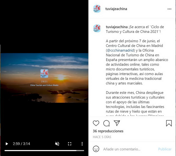Viewport: 176px width, 156px height.
Task: Seek on the video progress bar
Action: (x=44, y=151)
